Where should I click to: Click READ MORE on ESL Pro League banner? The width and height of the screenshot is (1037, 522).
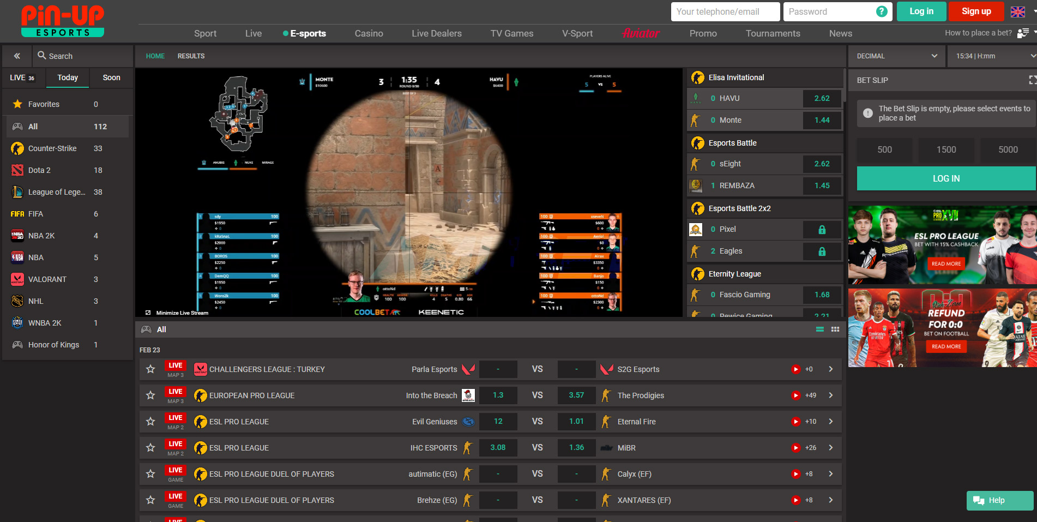[x=946, y=263]
